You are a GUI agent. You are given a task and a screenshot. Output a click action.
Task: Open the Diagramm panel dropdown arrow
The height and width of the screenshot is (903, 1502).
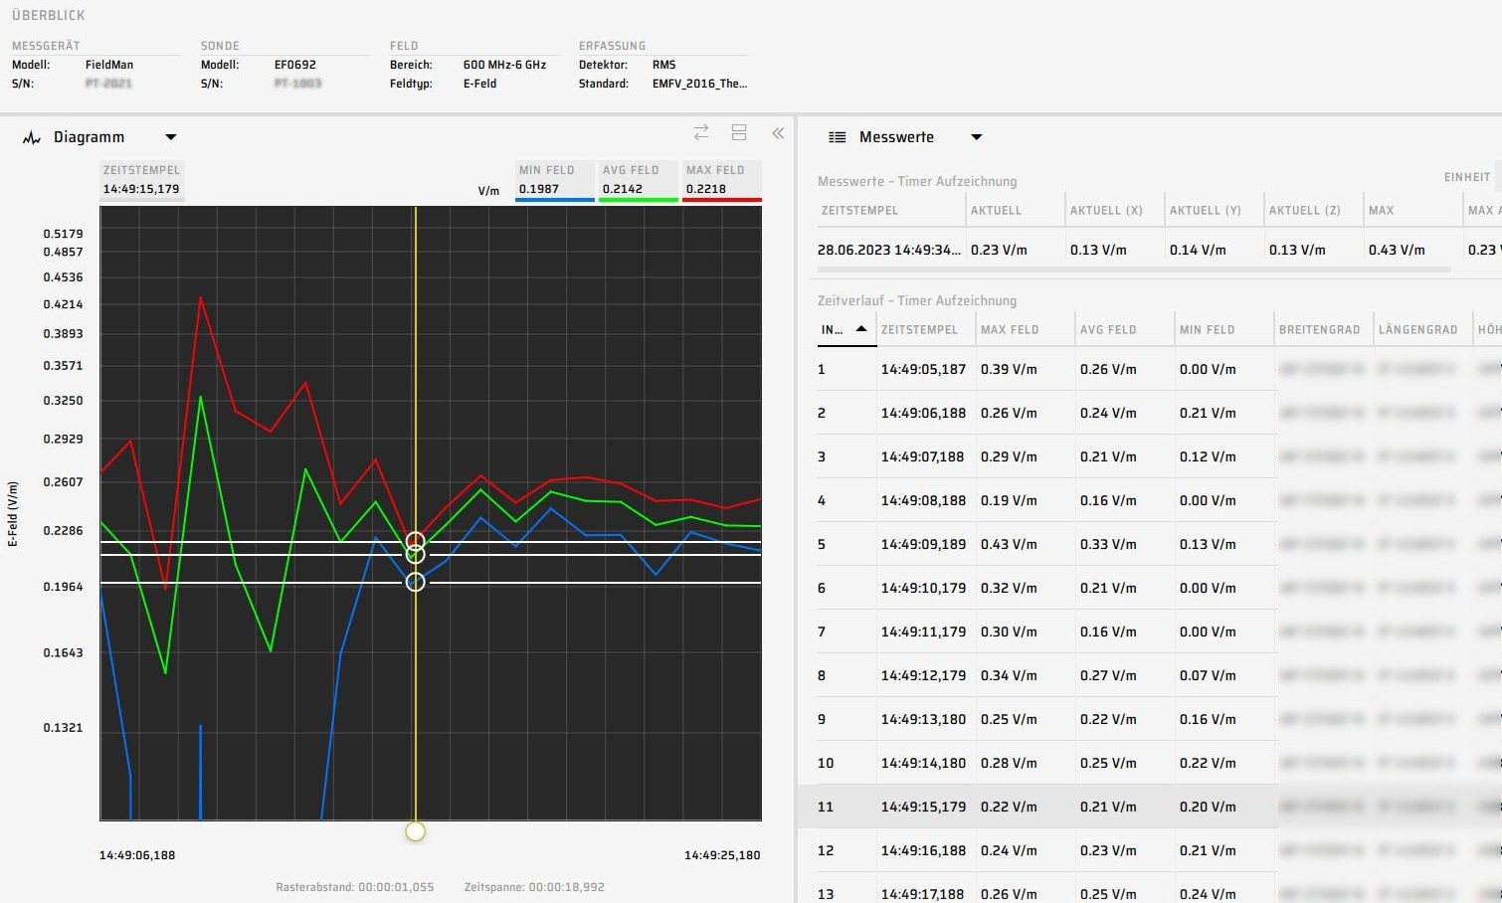pyautogui.click(x=170, y=137)
